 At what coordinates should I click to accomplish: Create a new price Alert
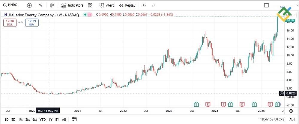point(106,5)
